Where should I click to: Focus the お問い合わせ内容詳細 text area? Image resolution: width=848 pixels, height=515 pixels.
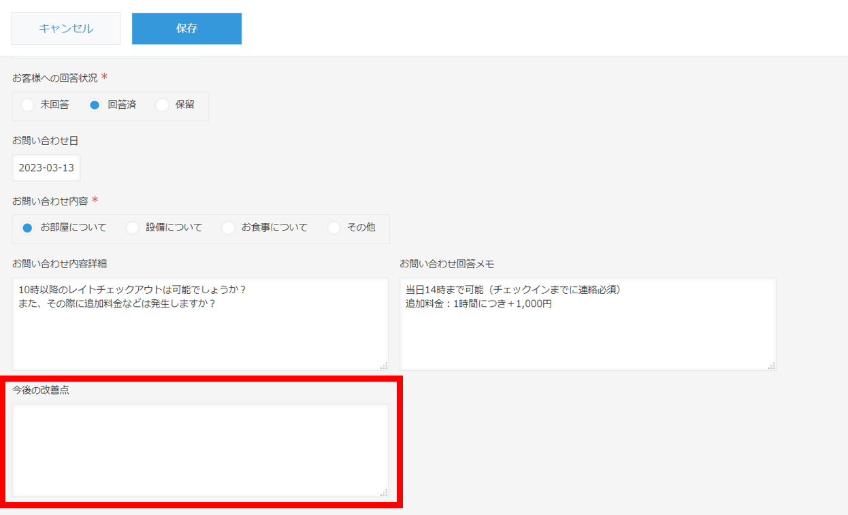coord(201,324)
